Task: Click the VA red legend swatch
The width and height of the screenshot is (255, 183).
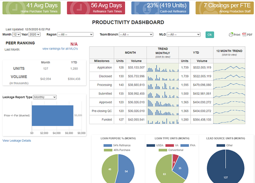Action: pos(170,145)
